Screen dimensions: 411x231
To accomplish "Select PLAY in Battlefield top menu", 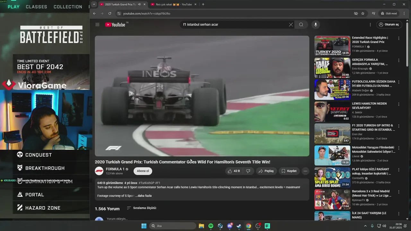I will pyautogui.click(x=13, y=7).
